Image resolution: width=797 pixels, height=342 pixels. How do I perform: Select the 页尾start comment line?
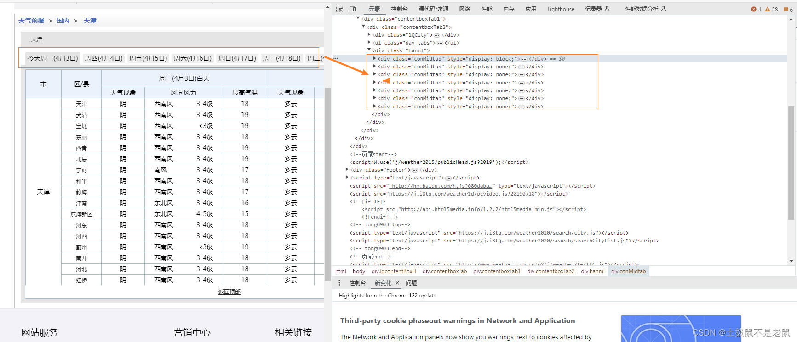click(373, 154)
